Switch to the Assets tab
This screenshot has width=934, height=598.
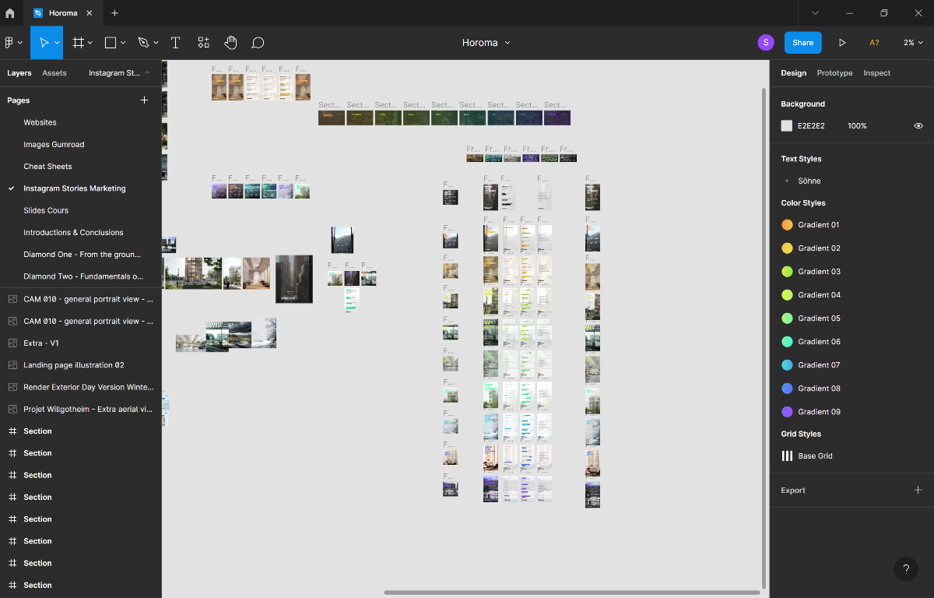tap(54, 72)
